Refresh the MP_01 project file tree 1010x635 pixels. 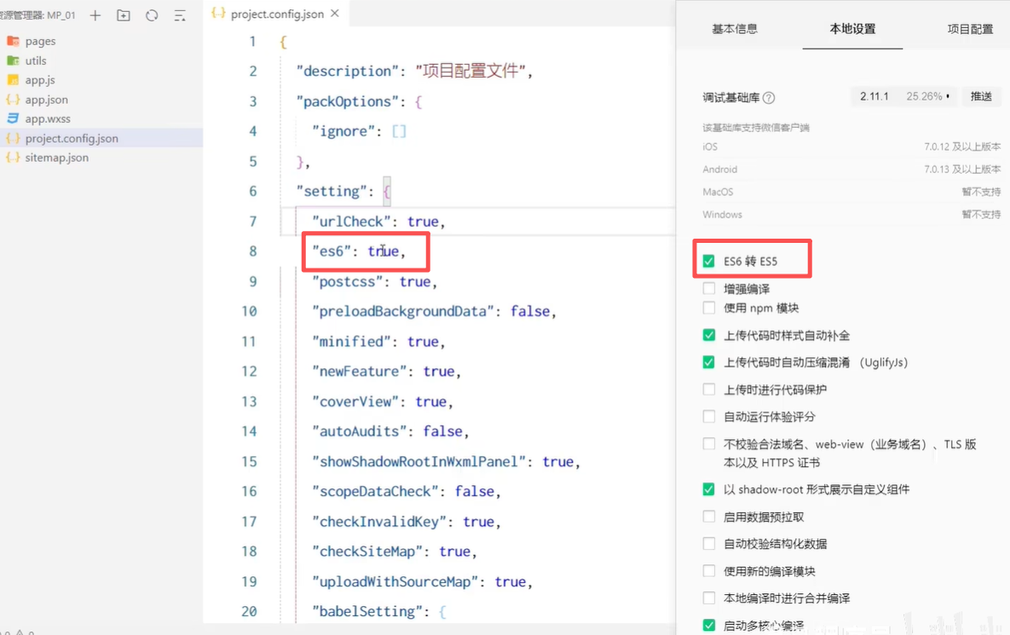152,15
